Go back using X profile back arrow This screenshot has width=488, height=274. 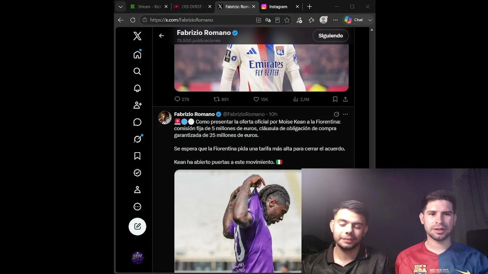pos(161,36)
